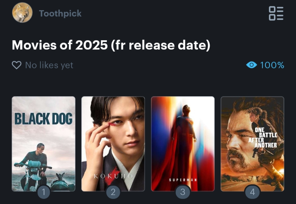Tap the 100% watched percentage

coord(272,65)
